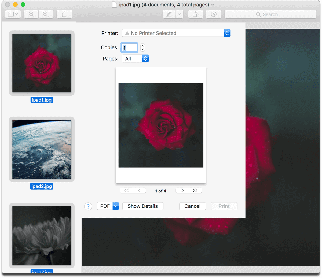Select the ipad2.jpg earth thumbnail
The image size is (322, 278).
click(x=42, y=149)
